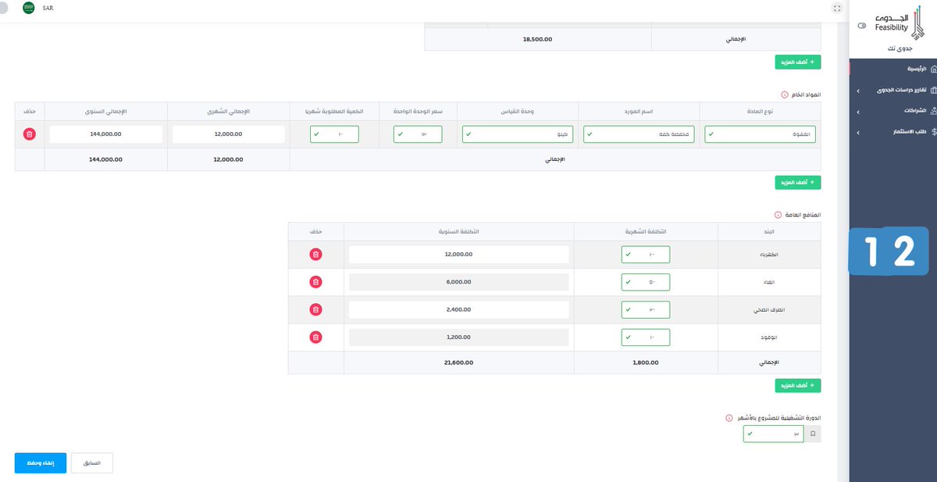
Task: Click the إنهاء وحفظ finish and save button
Action: tap(41, 462)
